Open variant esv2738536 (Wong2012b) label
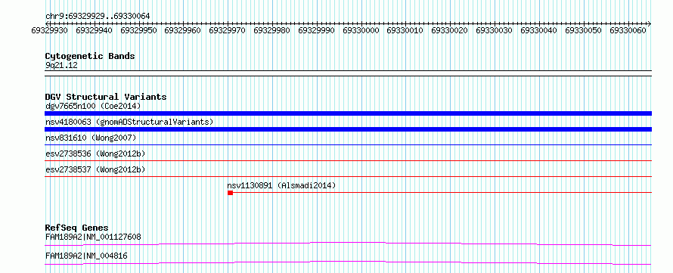The width and height of the screenshot is (673, 273). pos(95,154)
